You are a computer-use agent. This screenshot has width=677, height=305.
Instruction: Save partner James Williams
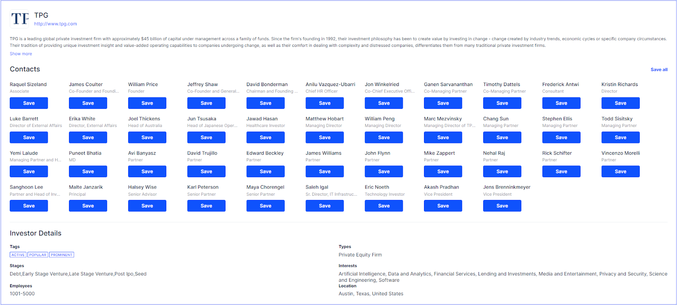325,172
